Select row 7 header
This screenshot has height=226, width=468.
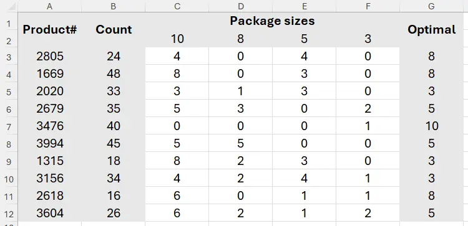[x=9, y=126]
